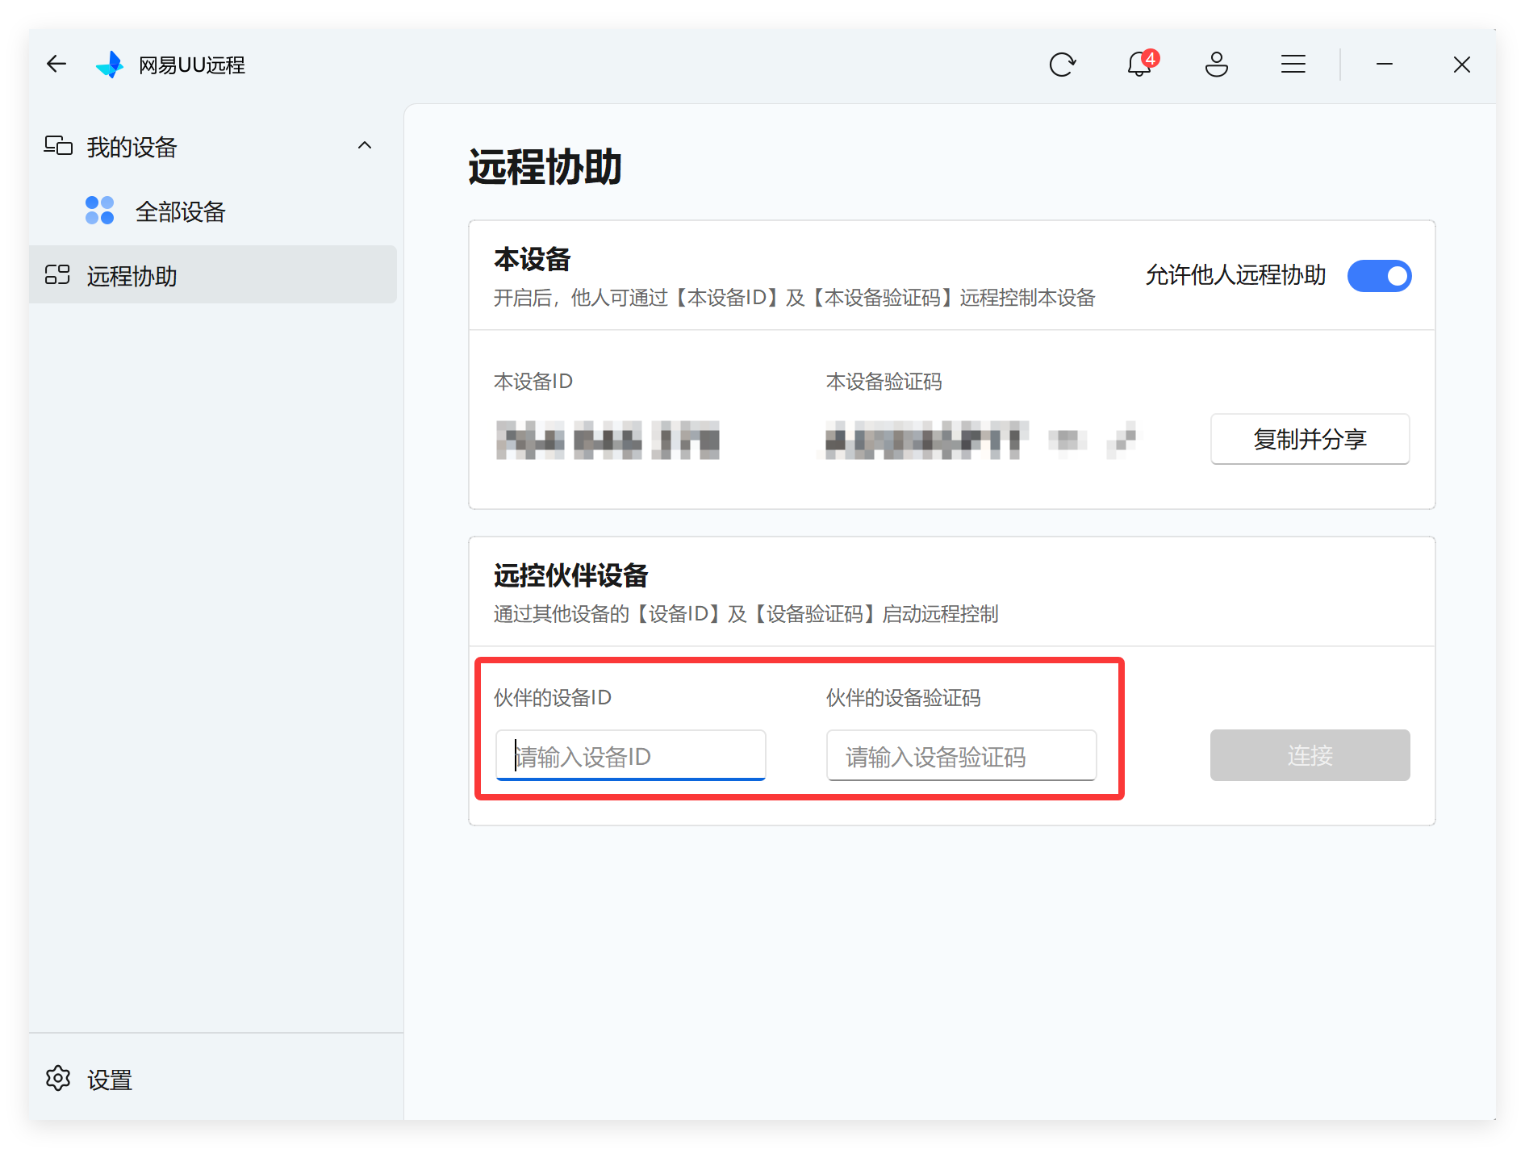Click the 远程协助 page heading
This screenshot has width=1525, height=1149.
[x=545, y=167]
